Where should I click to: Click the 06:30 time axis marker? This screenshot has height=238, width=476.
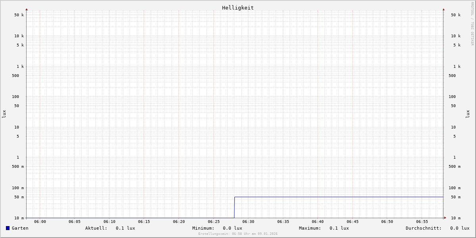pyautogui.click(x=248, y=222)
